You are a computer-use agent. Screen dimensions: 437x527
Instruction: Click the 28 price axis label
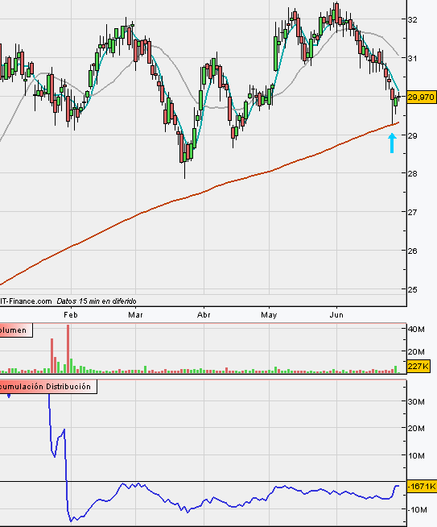tap(413, 173)
